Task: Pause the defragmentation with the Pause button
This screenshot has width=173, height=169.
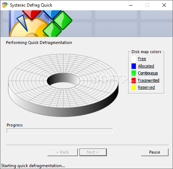Action: (155, 152)
